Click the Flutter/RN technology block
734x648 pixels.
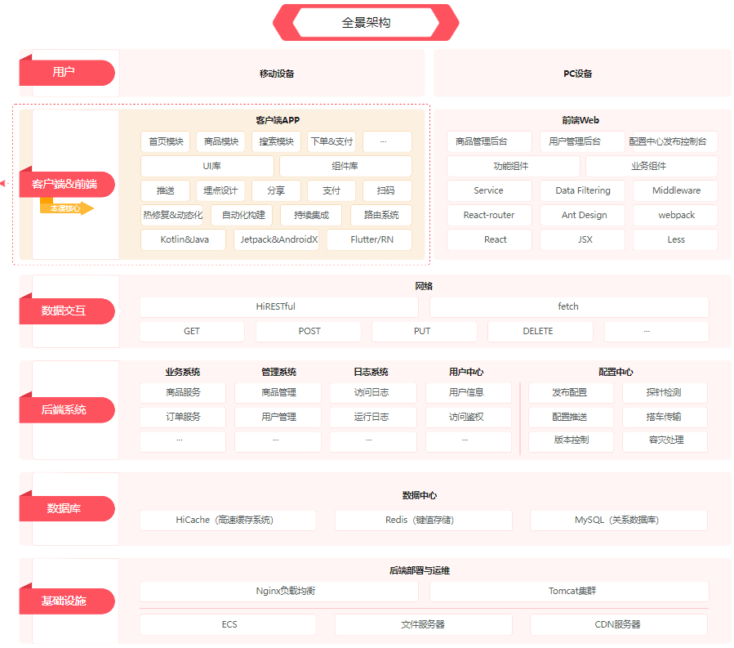371,240
